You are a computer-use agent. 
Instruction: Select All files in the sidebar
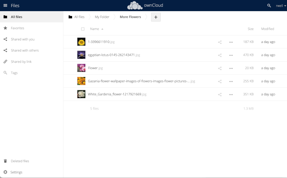click(x=32, y=17)
